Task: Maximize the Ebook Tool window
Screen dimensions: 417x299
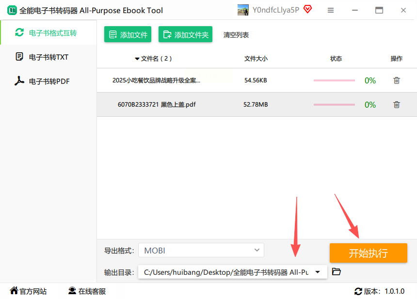Action: [379, 10]
